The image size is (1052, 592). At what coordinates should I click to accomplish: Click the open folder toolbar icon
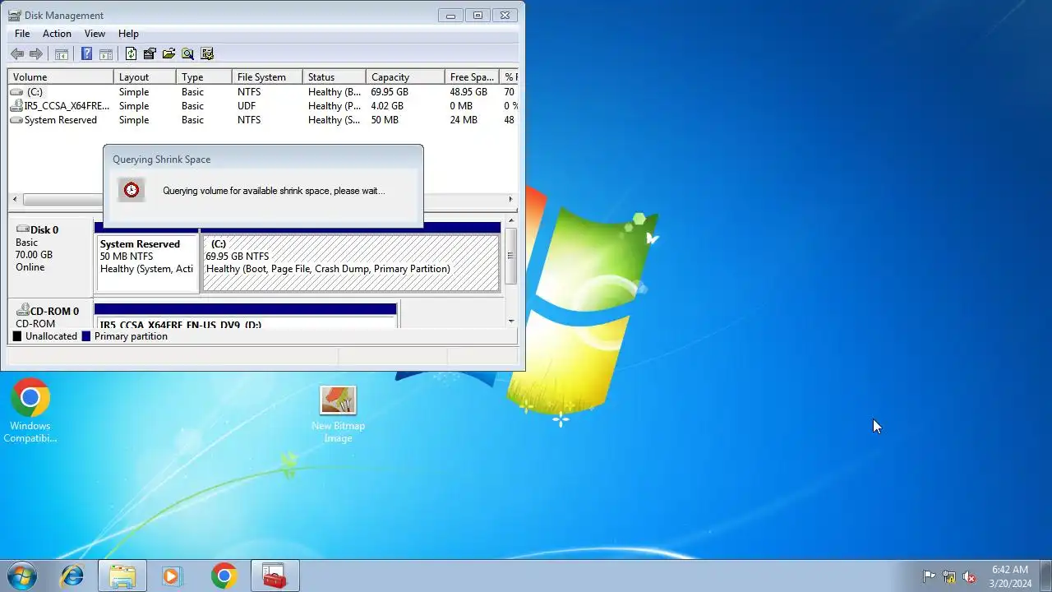(168, 54)
